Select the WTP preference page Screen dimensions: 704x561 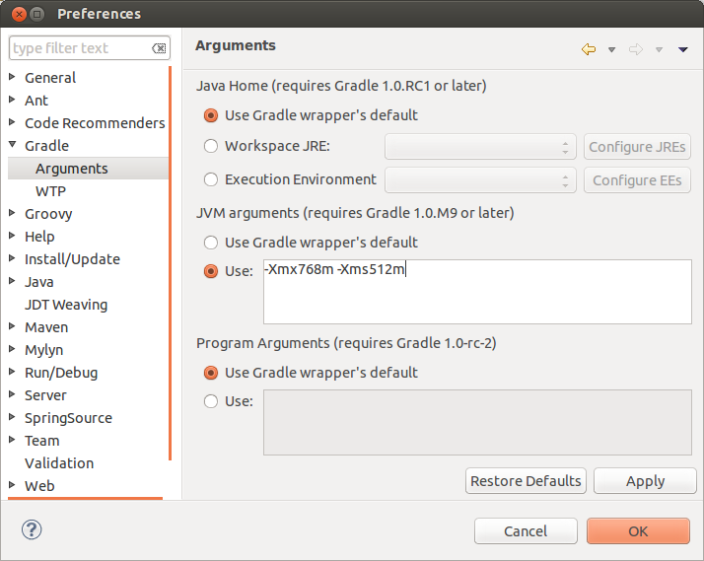point(50,191)
